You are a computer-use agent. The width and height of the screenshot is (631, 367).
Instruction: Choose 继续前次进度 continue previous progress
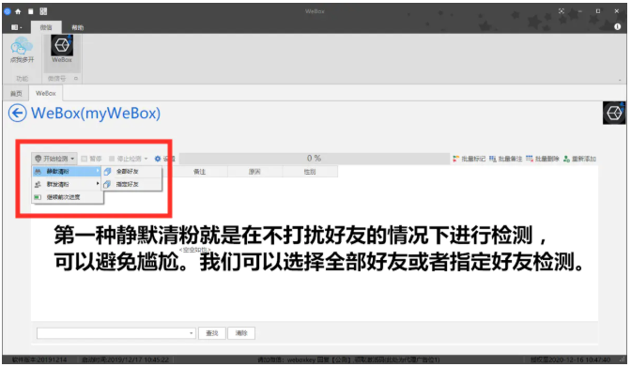click(67, 197)
